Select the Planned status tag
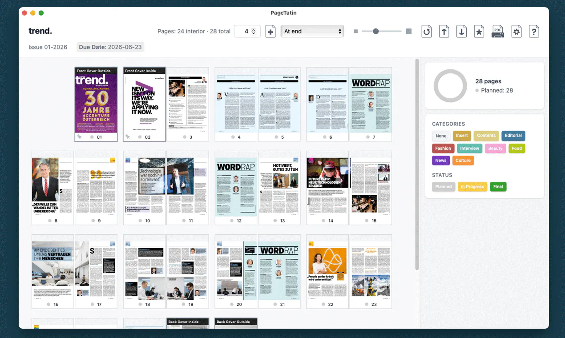 click(444, 187)
